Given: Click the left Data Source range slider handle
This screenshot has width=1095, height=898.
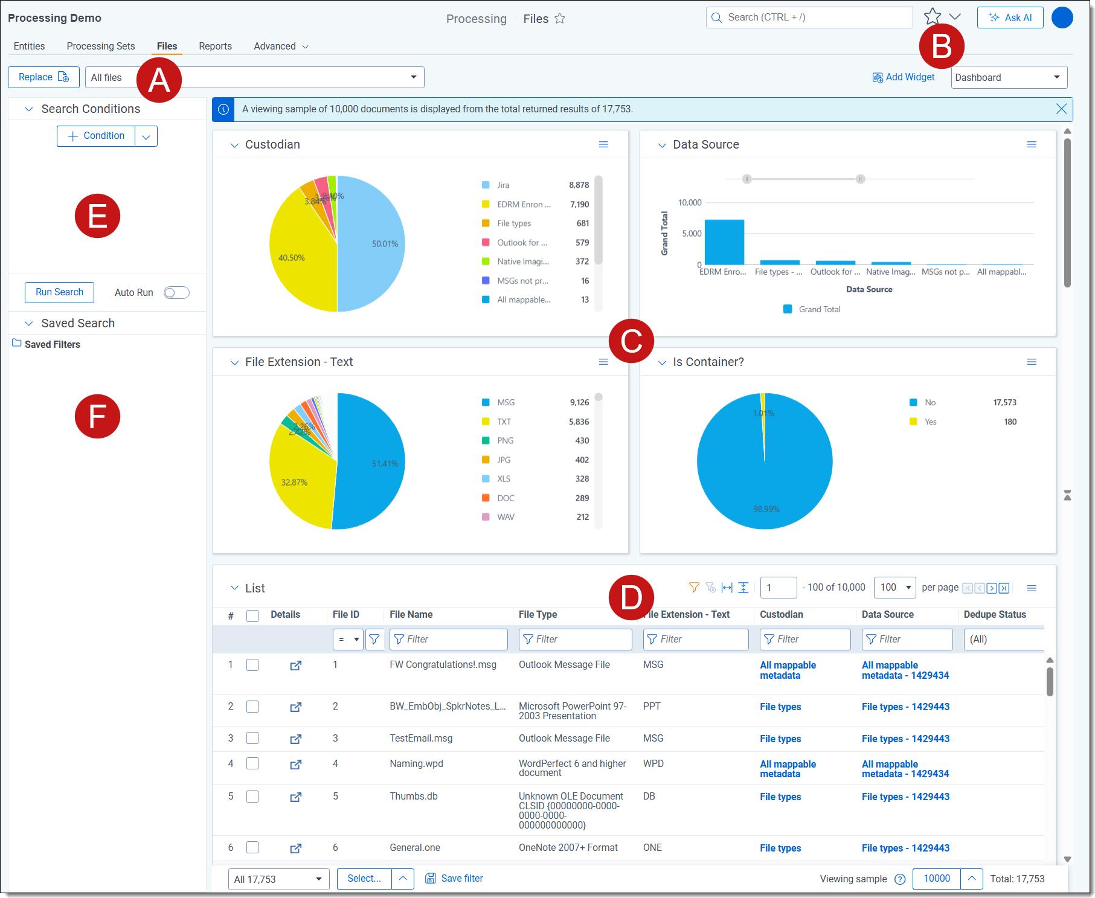Looking at the screenshot, I should click(747, 179).
